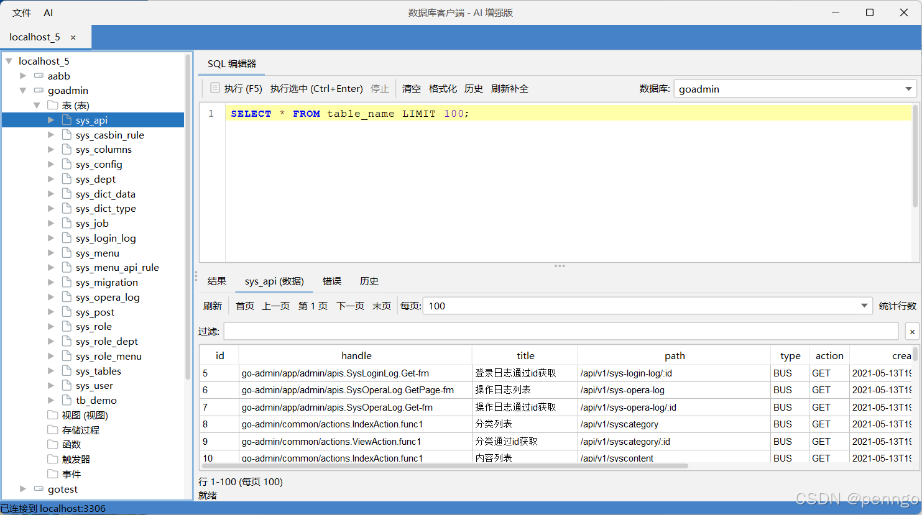This screenshot has width=922, height=515.
Task: Go to 上一页 of the results
Action: 276,306
